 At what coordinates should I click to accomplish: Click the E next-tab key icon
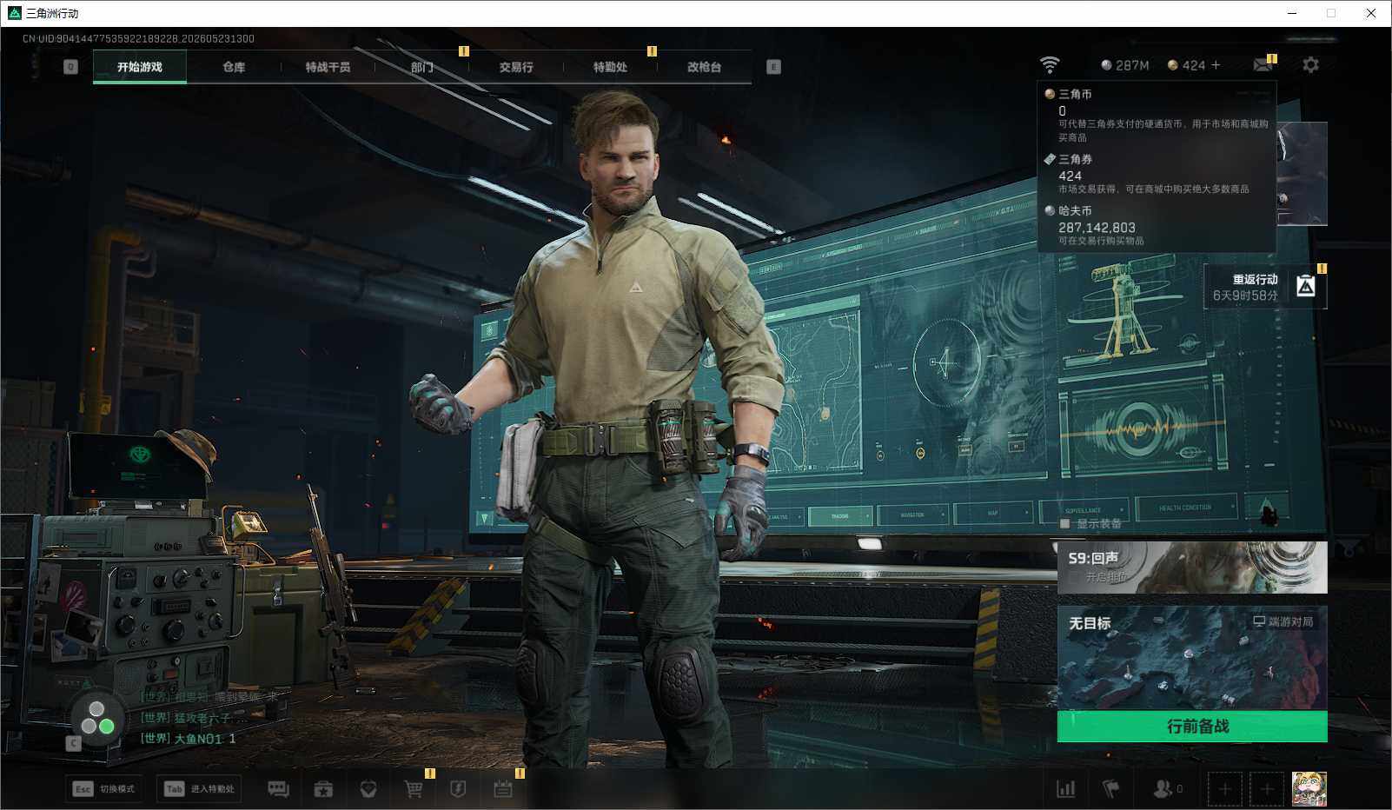coord(773,67)
